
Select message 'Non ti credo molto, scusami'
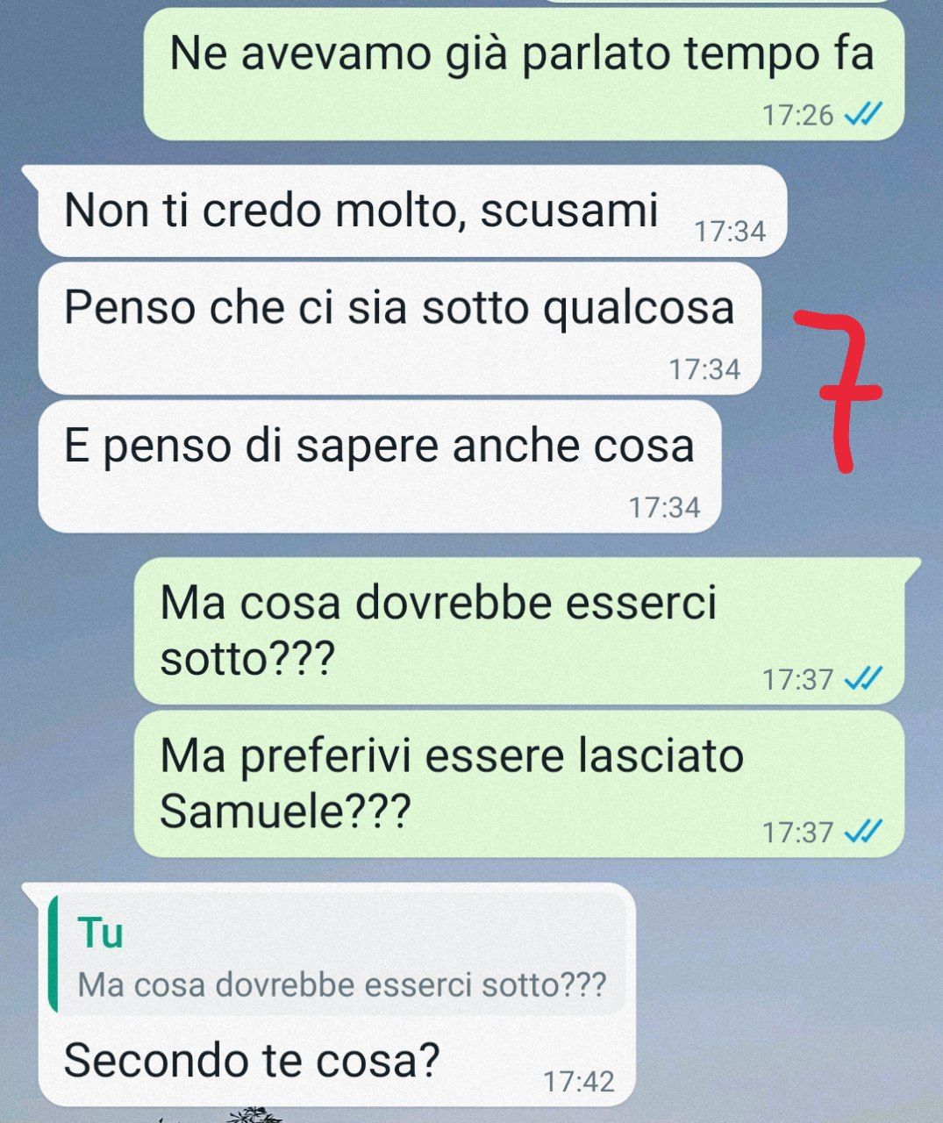click(412, 211)
